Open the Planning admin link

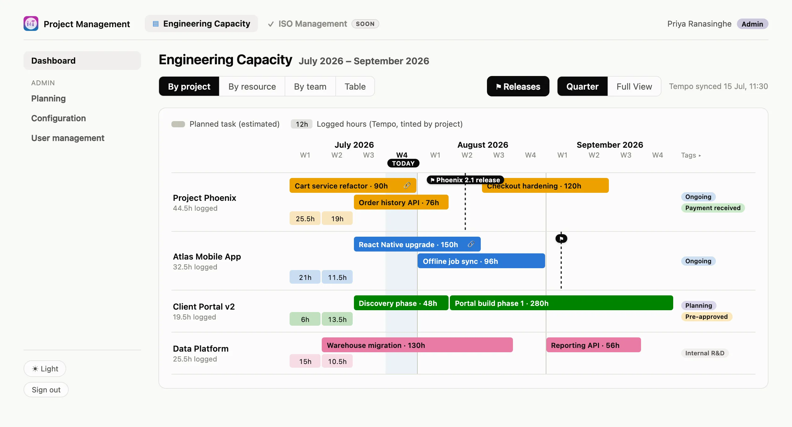coord(48,99)
